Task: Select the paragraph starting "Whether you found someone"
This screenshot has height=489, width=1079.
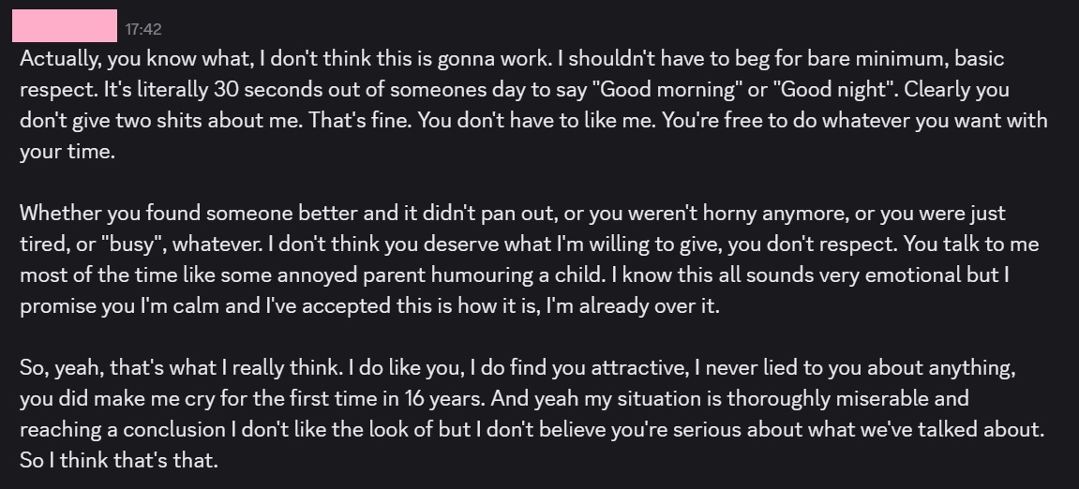Action: coord(529,259)
